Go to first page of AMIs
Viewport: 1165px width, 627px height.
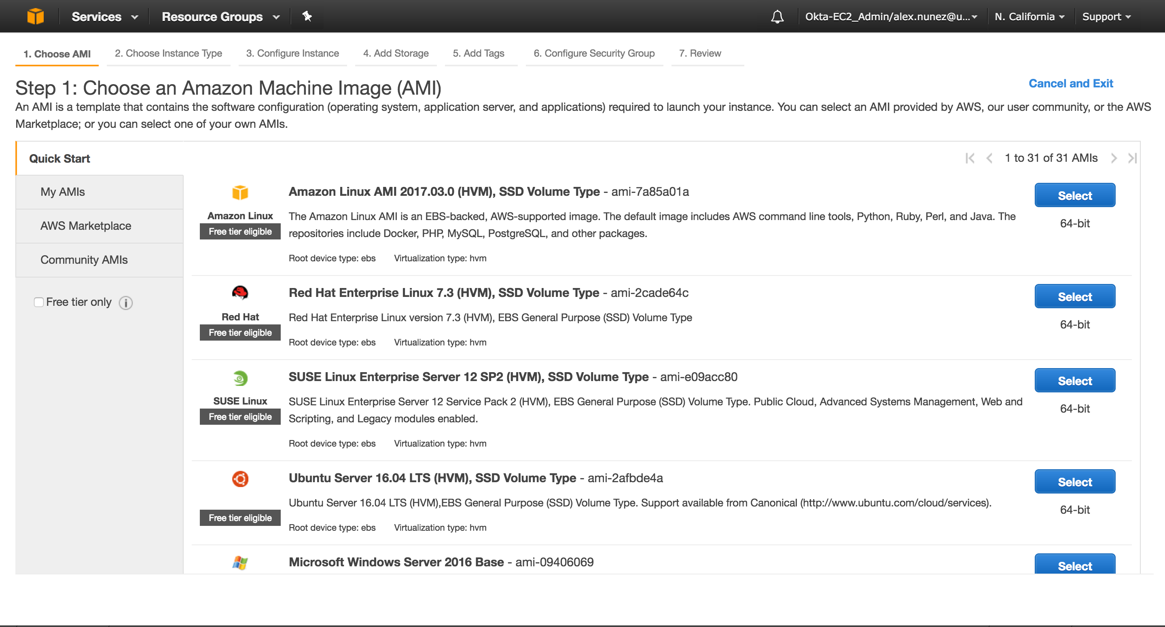[x=970, y=158]
